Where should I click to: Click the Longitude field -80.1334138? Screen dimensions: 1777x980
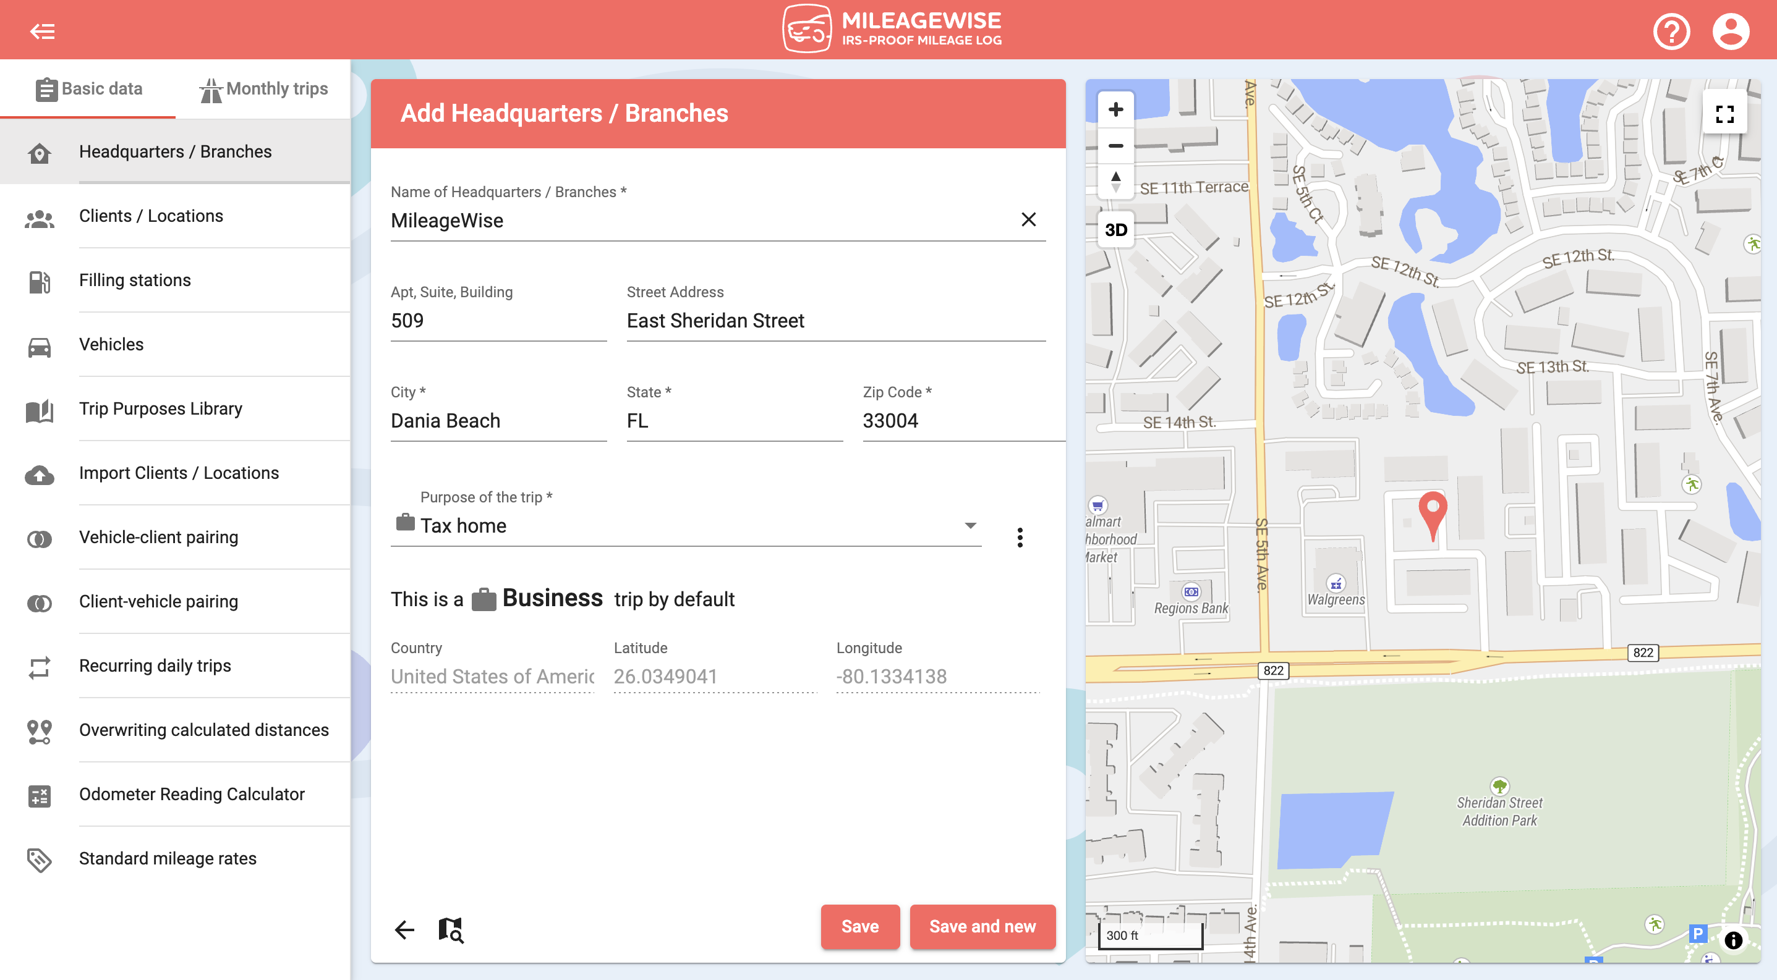(937, 676)
